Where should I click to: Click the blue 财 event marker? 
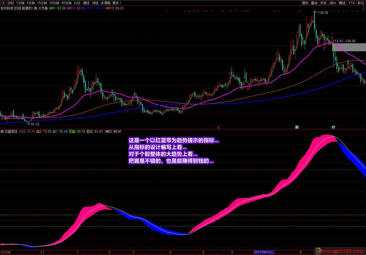[333, 127]
